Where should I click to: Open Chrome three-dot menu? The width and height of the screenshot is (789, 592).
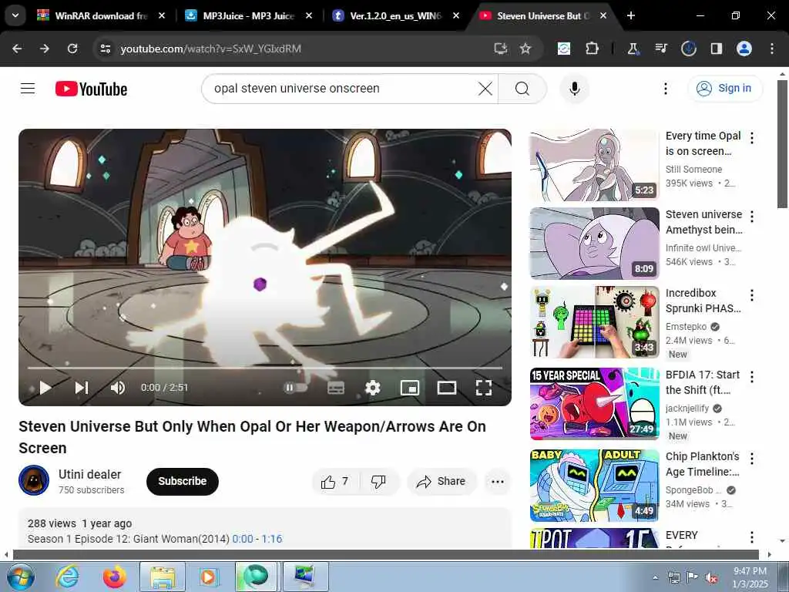click(x=772, y=49)
